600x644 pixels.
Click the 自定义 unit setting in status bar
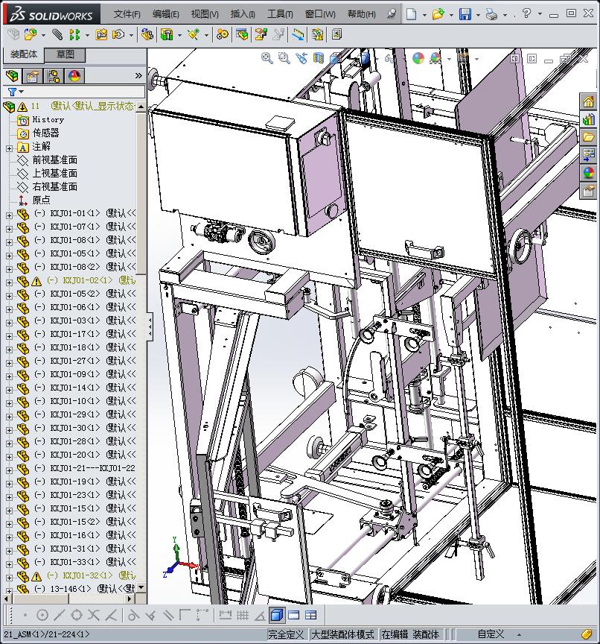(x=491, y=634)
